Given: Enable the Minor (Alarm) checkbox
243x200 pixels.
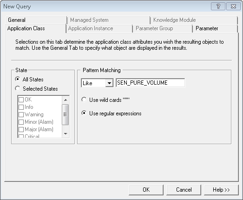Looking at the screenshot, I should click(x=21, y=122).
